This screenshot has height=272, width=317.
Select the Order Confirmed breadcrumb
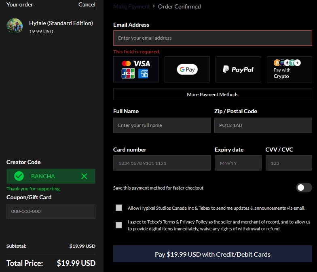pyautogui.click(x=179, y=6)
